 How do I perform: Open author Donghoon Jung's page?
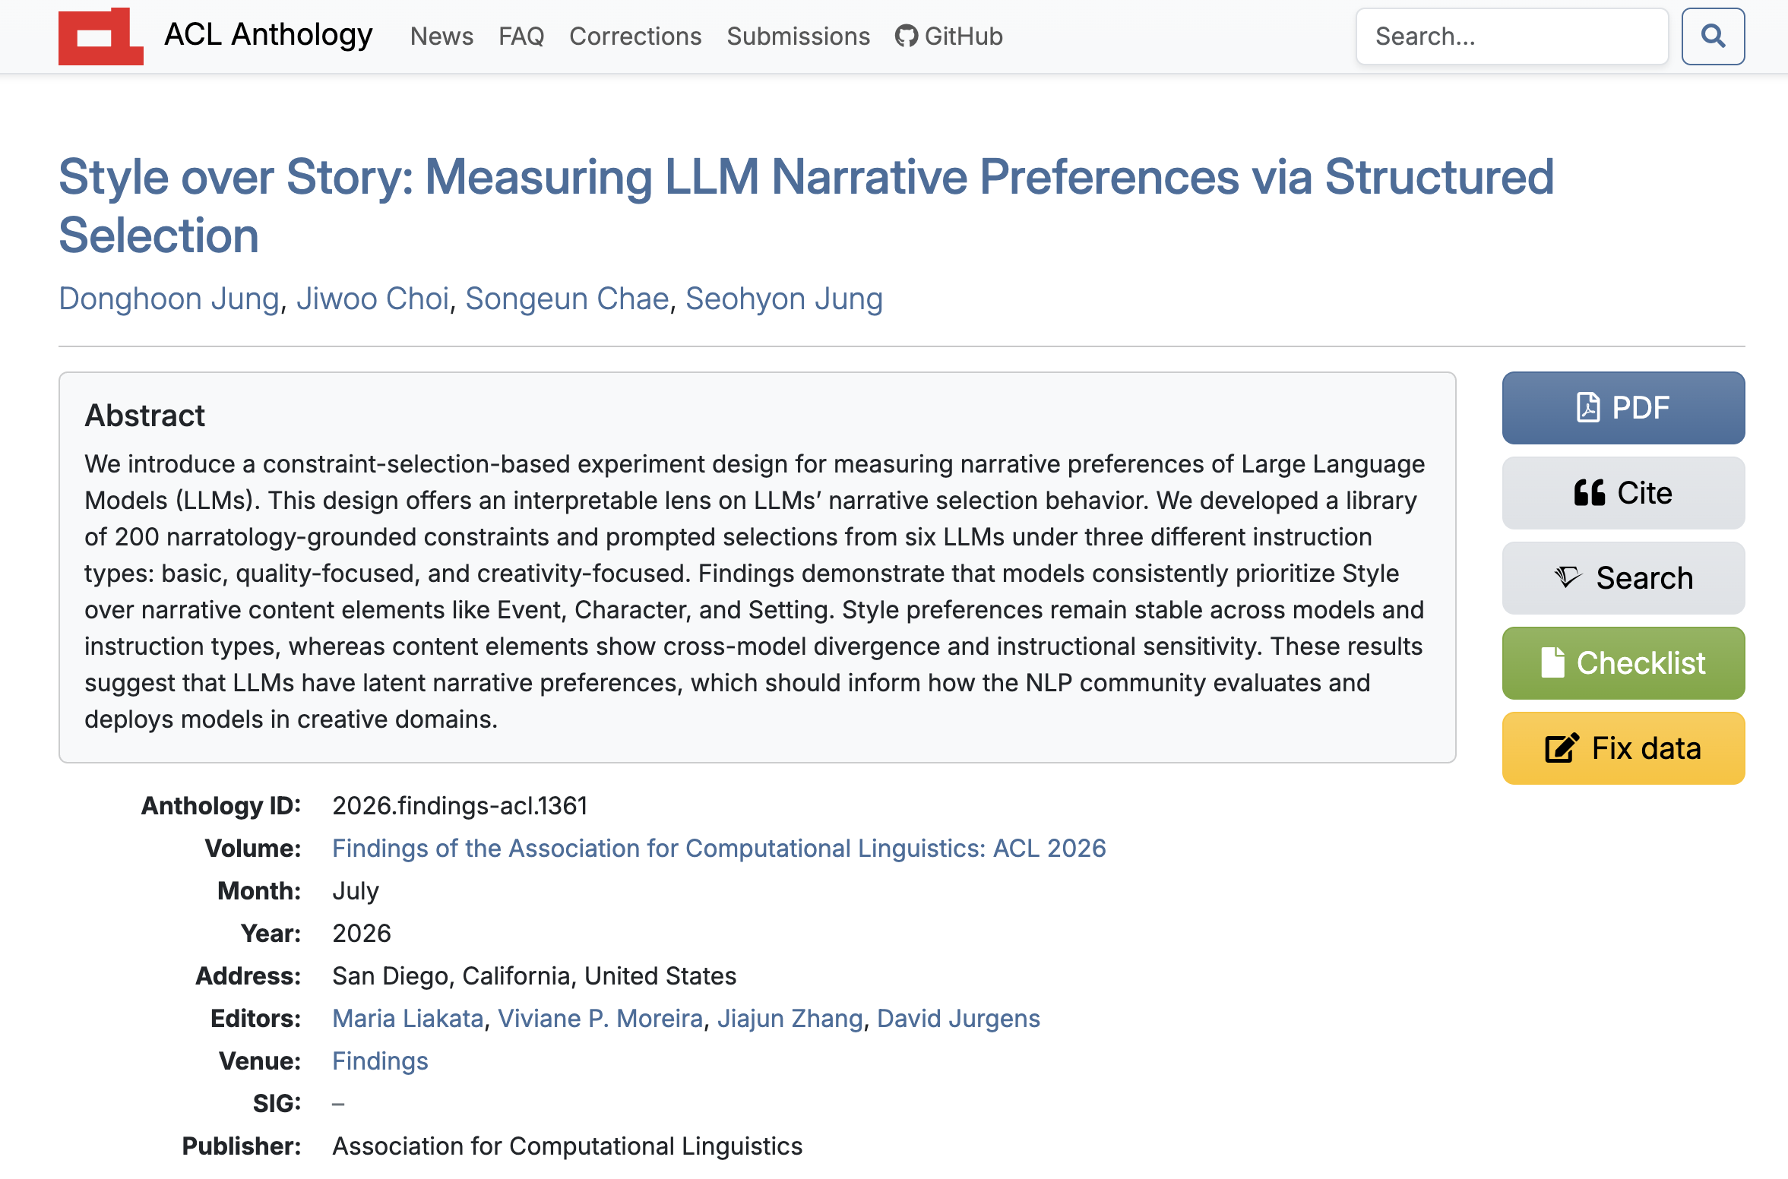[x=169, y=299]
